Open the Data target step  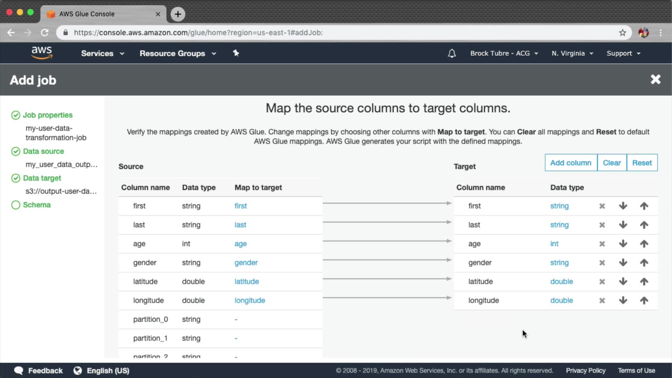[42, 178]
